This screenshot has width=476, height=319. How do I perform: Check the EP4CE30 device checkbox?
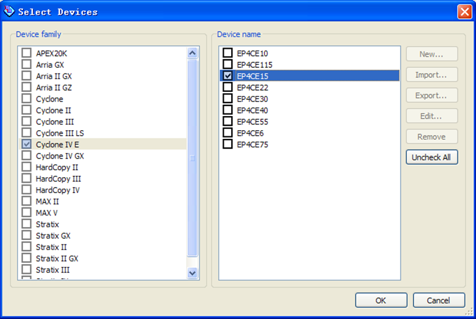[227, 99]
